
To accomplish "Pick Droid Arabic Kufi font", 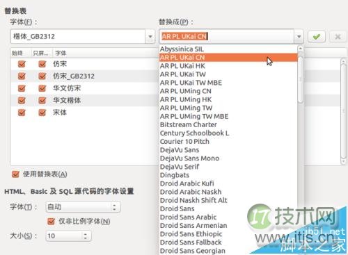I will [x=228, y=183].
